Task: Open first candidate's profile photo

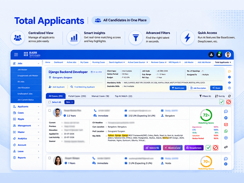Action: [x=58, y=113]
